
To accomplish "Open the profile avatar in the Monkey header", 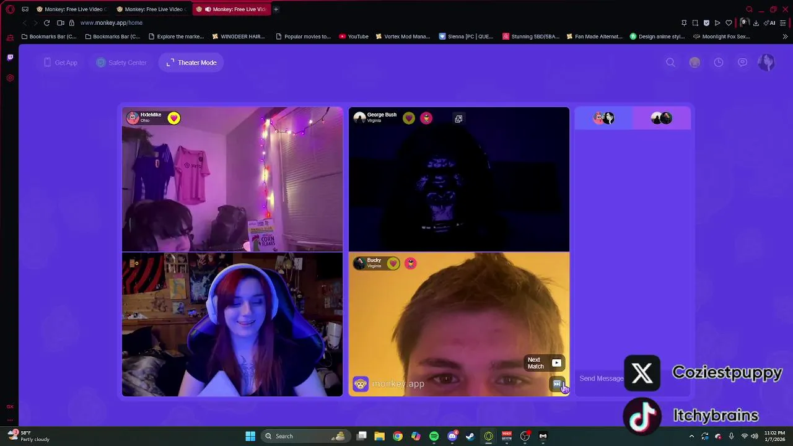I will pyautogui.click(x=766, y=63).
